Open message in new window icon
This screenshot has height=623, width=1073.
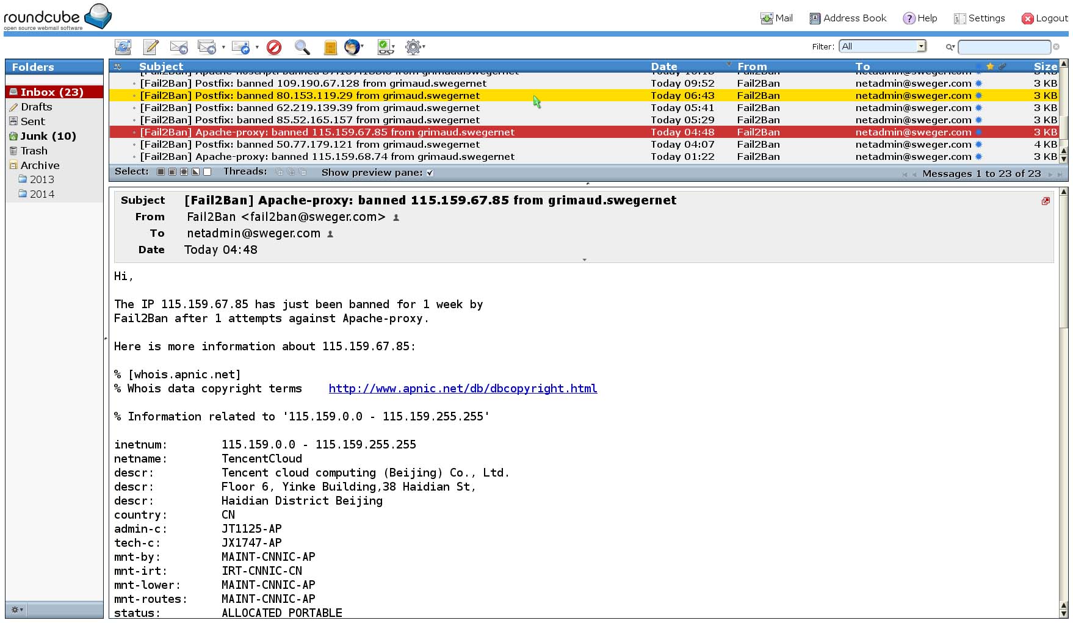tap(1046, 201)
